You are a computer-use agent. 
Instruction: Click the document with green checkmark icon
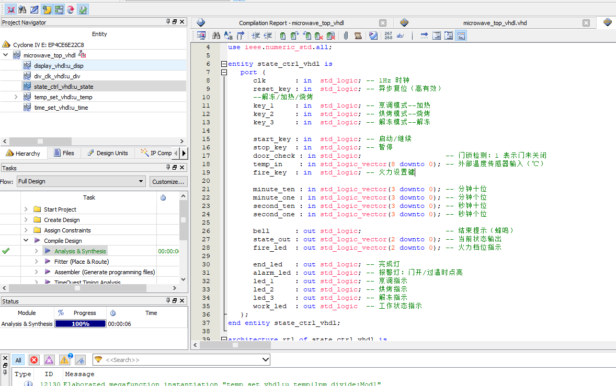(x=83, y=9)
